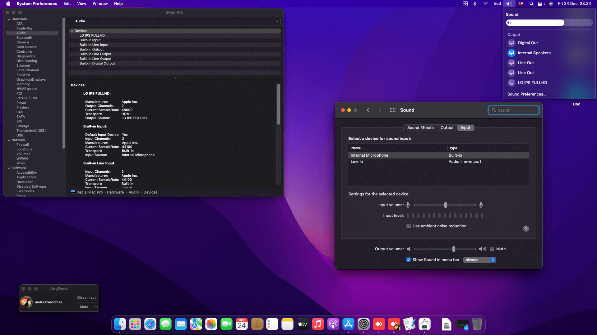The image size is (597, 335).
Task: Launch Safari from the dock
Action: click(x=150, y=324)
